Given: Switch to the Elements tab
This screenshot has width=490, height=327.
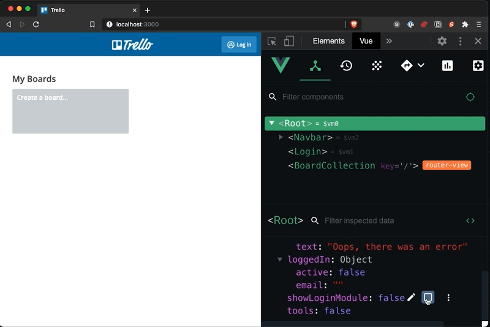Looking at the screenshot, I should [x=328, y=41].
